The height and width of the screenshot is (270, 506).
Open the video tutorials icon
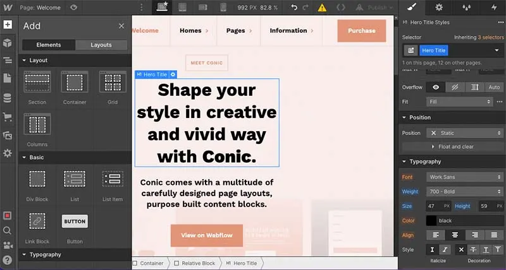pyautogui.click(x=8, y=245)
